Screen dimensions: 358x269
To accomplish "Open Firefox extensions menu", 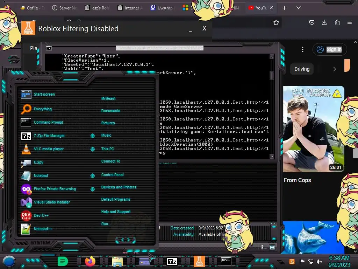I will 337,22.
